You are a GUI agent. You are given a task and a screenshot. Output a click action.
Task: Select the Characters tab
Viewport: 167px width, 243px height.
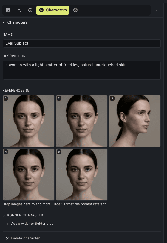pos(53,10)
